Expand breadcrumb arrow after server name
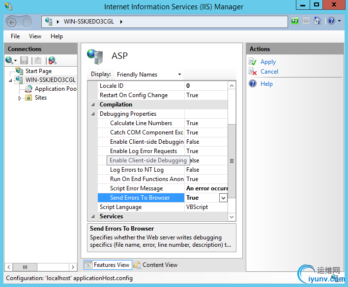 (x=121, y=22)
